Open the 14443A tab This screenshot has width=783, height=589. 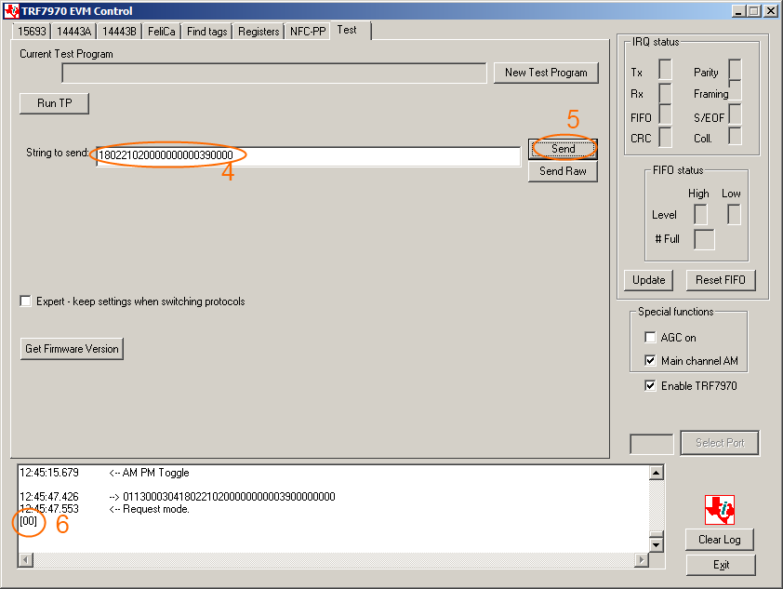[73, 32]
